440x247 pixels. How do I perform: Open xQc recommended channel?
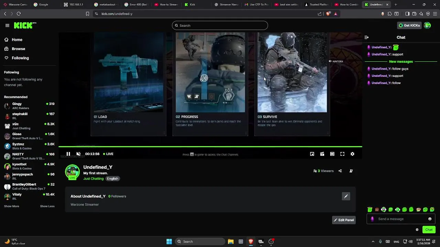coord(29,126)
